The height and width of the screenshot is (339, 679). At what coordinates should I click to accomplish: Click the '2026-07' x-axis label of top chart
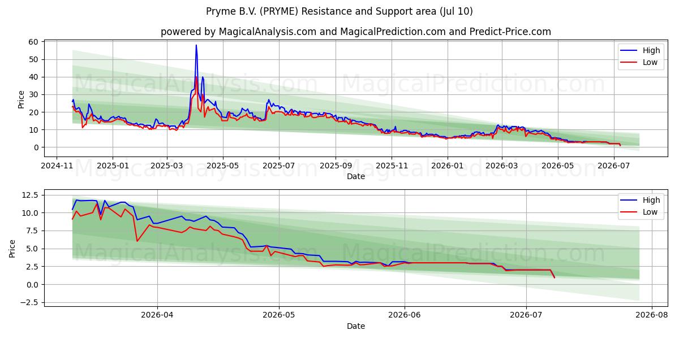tap(614, 166)
